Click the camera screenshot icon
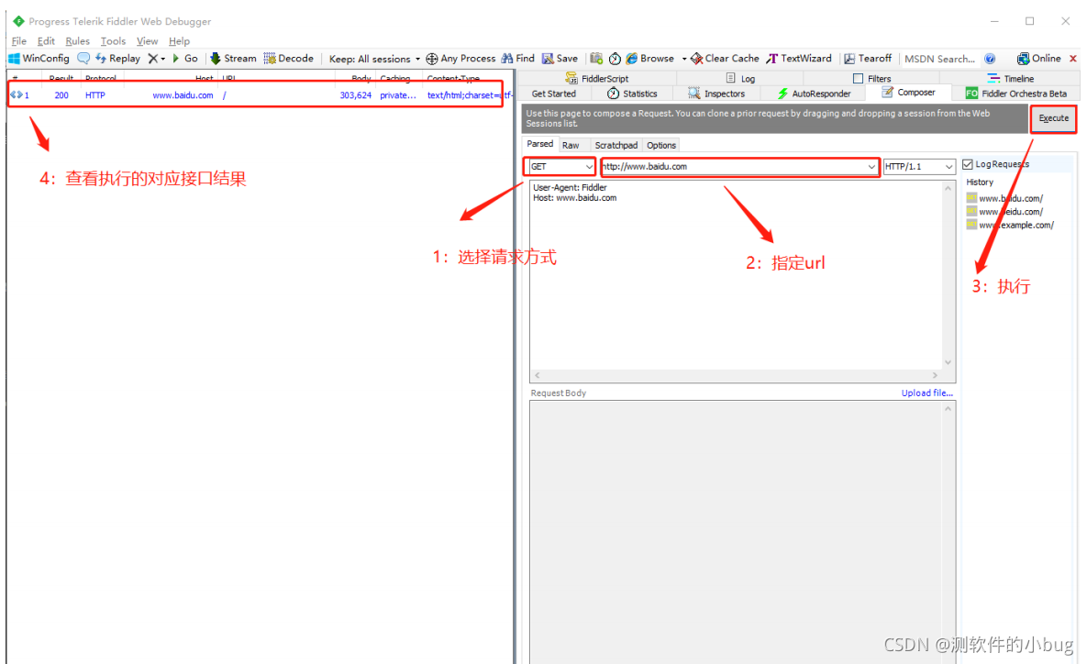This screenshot has width=1087, height=664. (x=596, y=58)
